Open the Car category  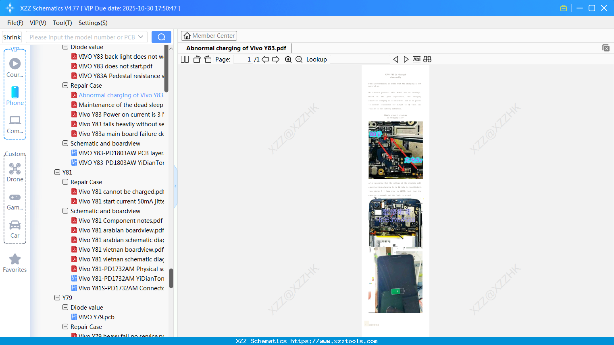pyautogui.click(x=15, y=229)
